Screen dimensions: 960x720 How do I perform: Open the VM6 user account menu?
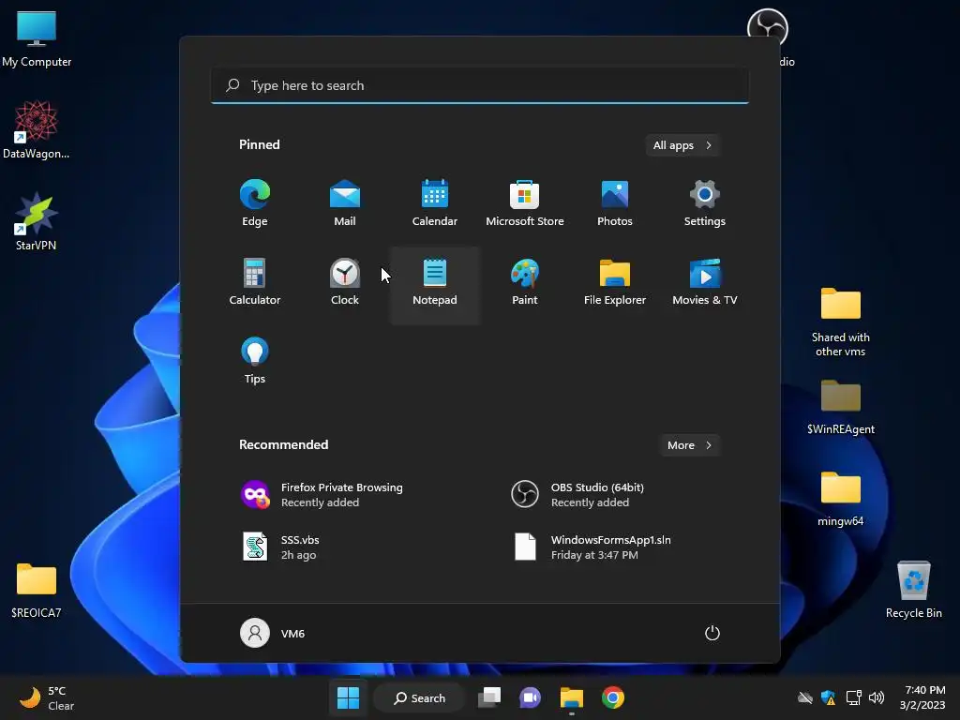point(273,633)
